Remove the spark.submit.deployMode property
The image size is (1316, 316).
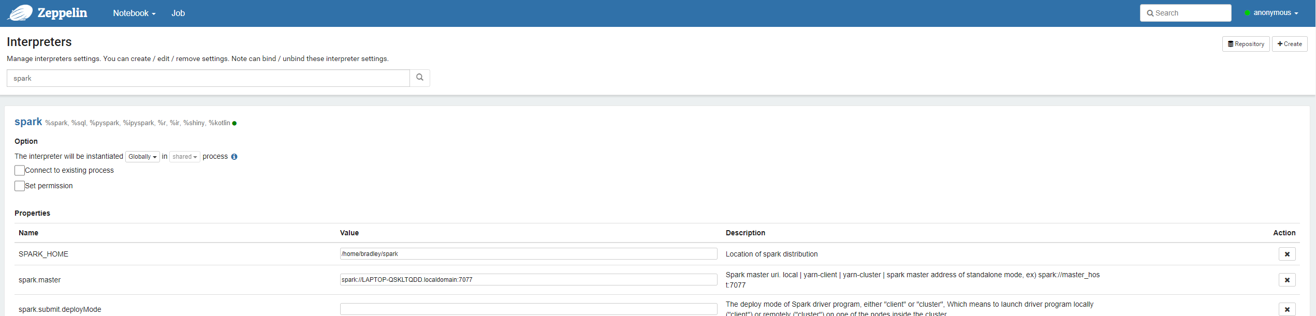click(x=1287, y=309)
